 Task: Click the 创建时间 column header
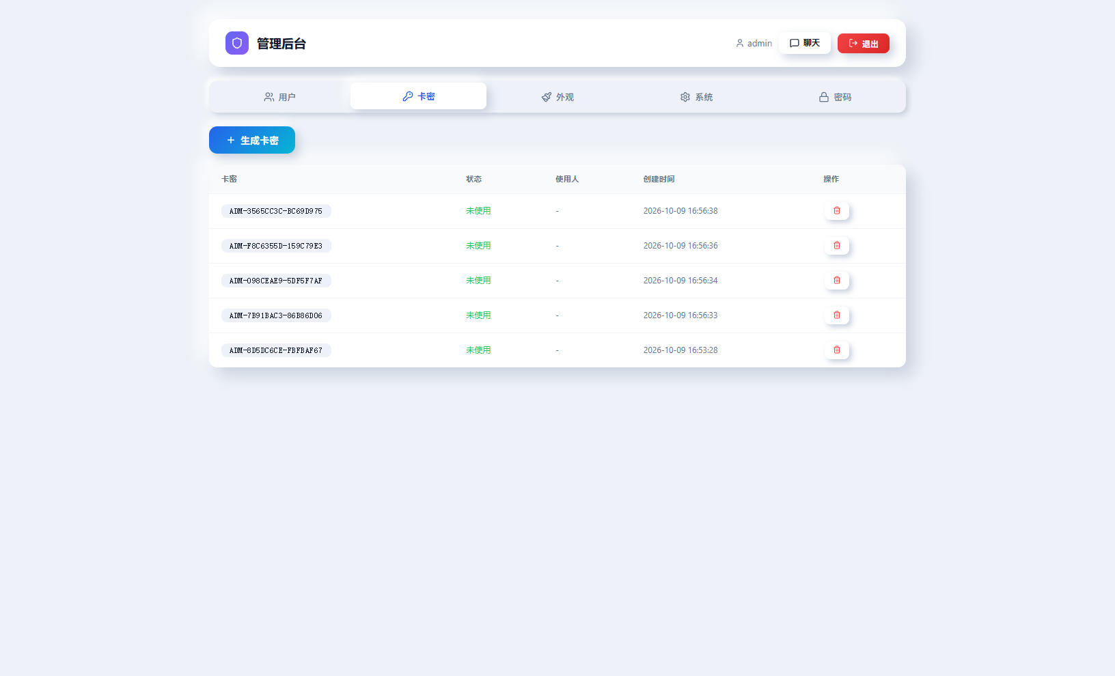coord(659,179)
